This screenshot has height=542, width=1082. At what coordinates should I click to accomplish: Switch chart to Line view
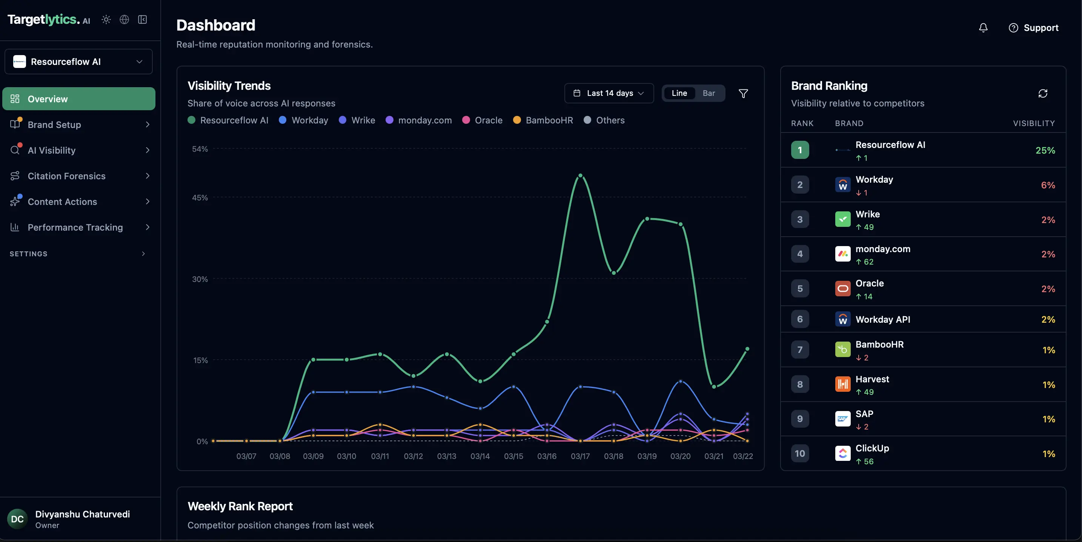[x=679, y=93]
